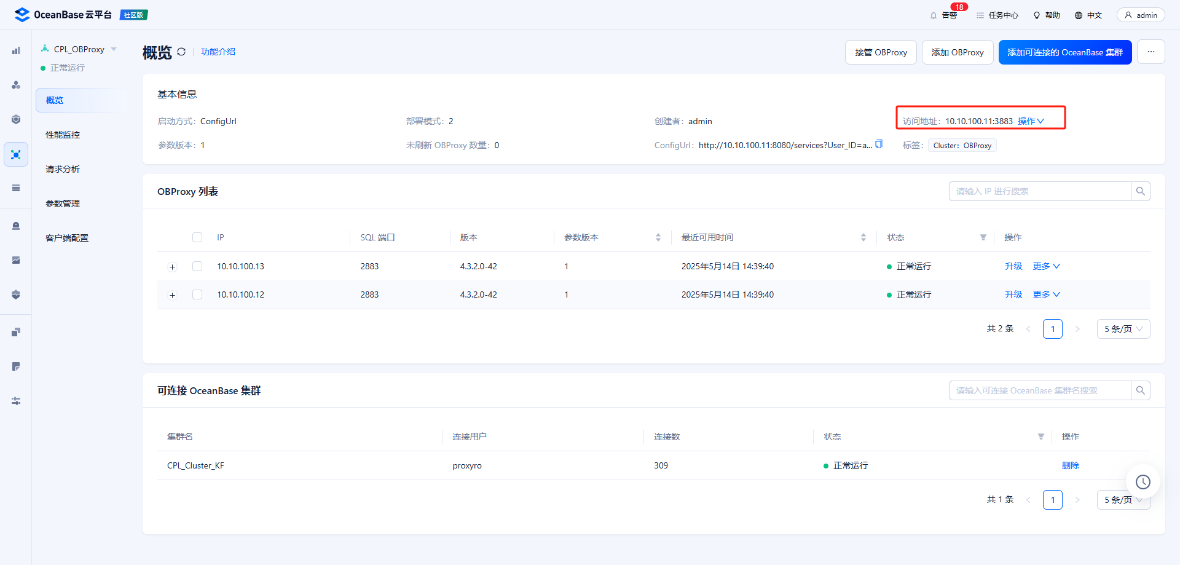
Task: Sort by parameter version column
Action: [658, 237]
